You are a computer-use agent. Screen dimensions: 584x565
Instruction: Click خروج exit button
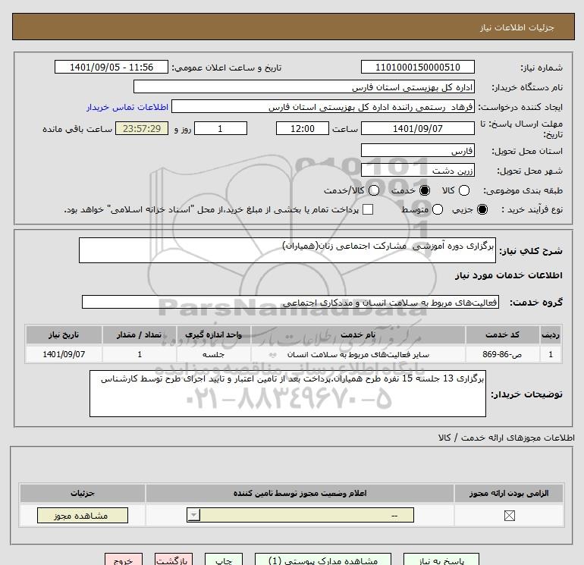(x=124, y=560)
